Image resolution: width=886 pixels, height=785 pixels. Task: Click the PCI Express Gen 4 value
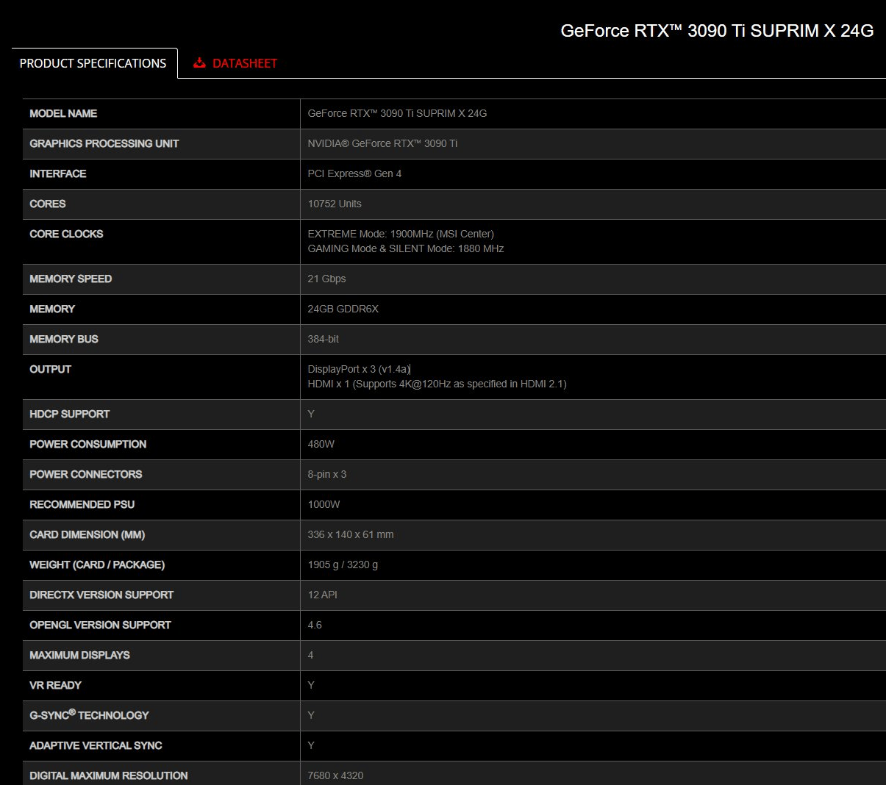pos(354,173)
